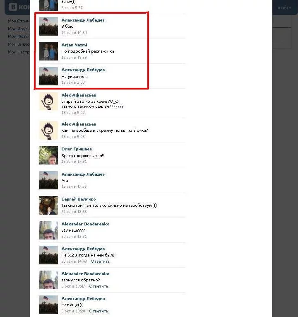Viewport: 298px width, 317px height.
Task: Open Александр Лебедев avatar above 'В бою'
Action: point(48,26)
